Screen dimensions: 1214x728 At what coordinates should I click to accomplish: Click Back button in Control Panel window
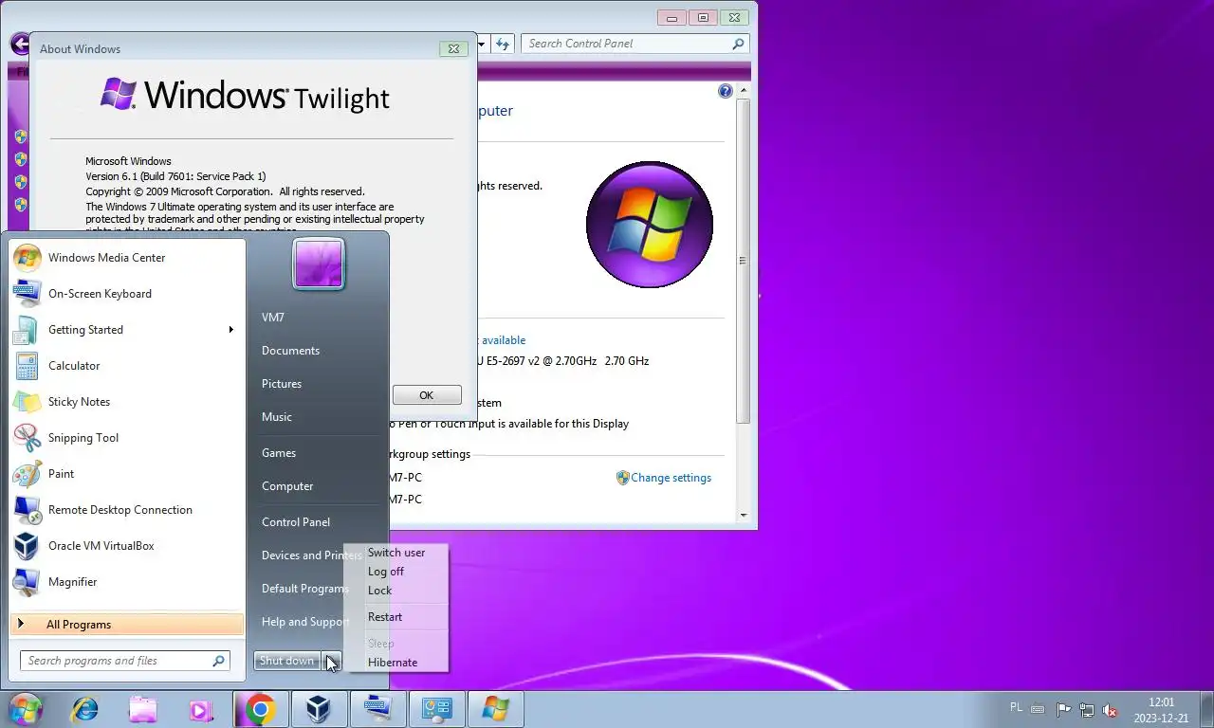[18, 44]
